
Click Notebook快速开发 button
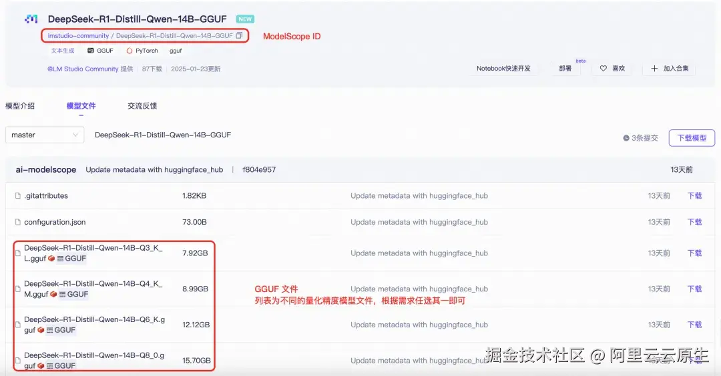point(503,69)
